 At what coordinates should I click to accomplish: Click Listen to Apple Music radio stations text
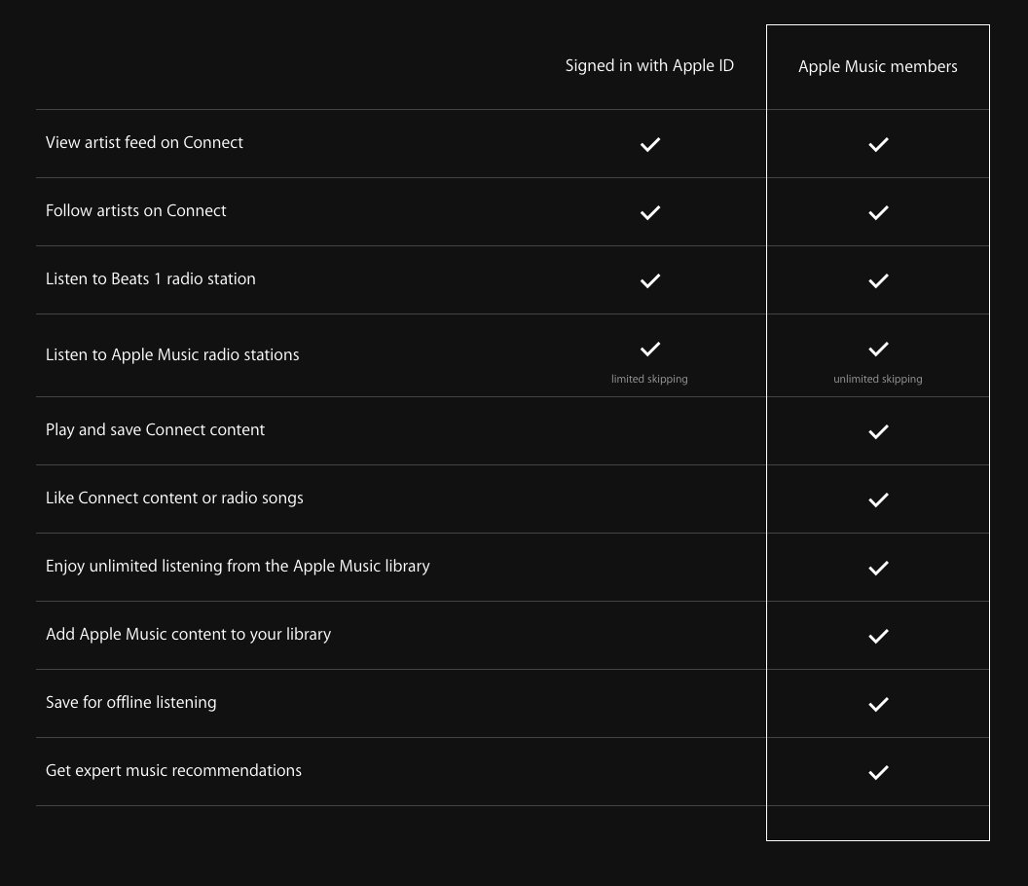click(x=172, y=354)
